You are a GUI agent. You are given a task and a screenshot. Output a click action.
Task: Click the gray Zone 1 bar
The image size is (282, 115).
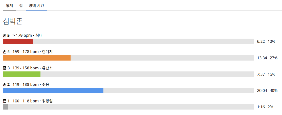coord(5,107)
